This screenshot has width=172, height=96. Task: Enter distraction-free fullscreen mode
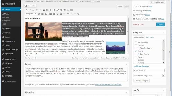(x=68, y=10)
